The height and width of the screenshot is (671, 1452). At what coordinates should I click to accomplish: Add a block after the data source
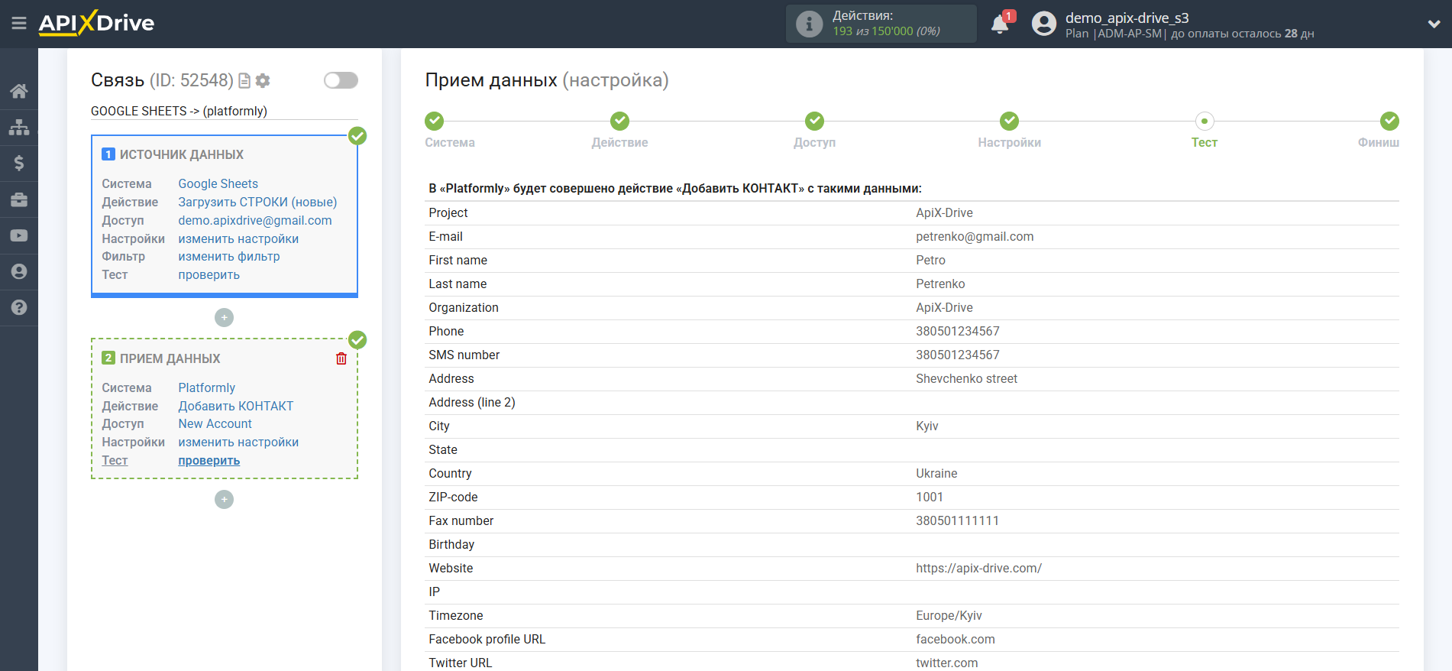(x=224, y=317)
